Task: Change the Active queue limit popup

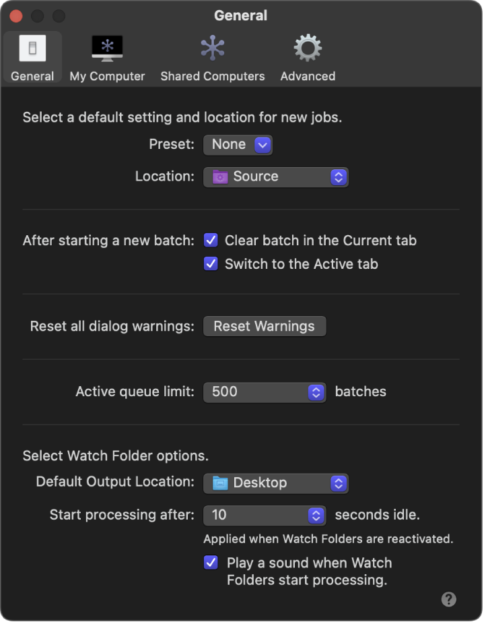Action: (265, 392)
